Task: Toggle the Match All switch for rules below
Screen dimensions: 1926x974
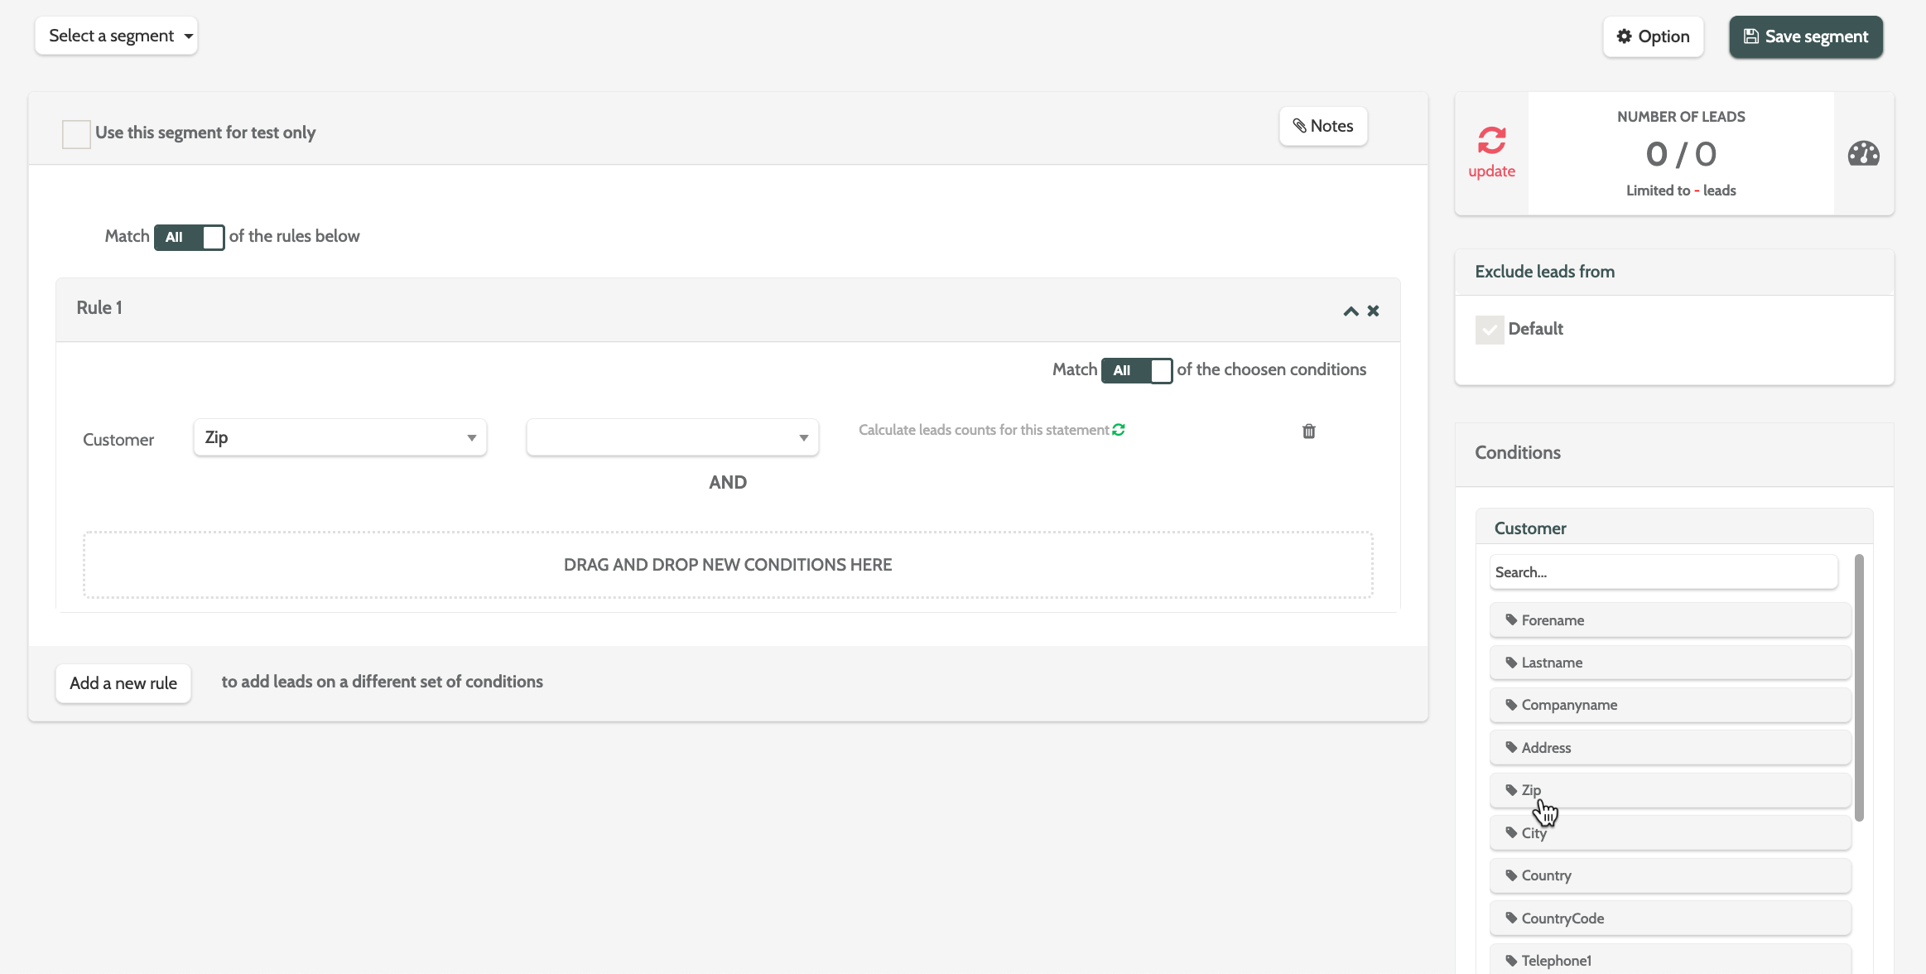Action: pyautogui.click(x=189, y=237)
